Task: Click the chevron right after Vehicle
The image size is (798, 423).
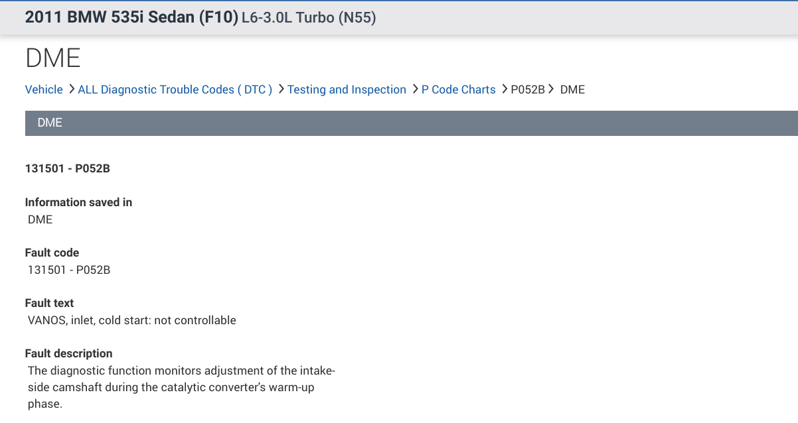Action: pos(71,89)
